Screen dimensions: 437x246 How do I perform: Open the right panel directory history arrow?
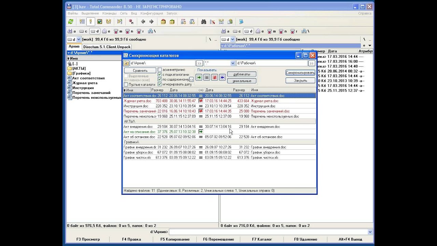coord(370,46)
